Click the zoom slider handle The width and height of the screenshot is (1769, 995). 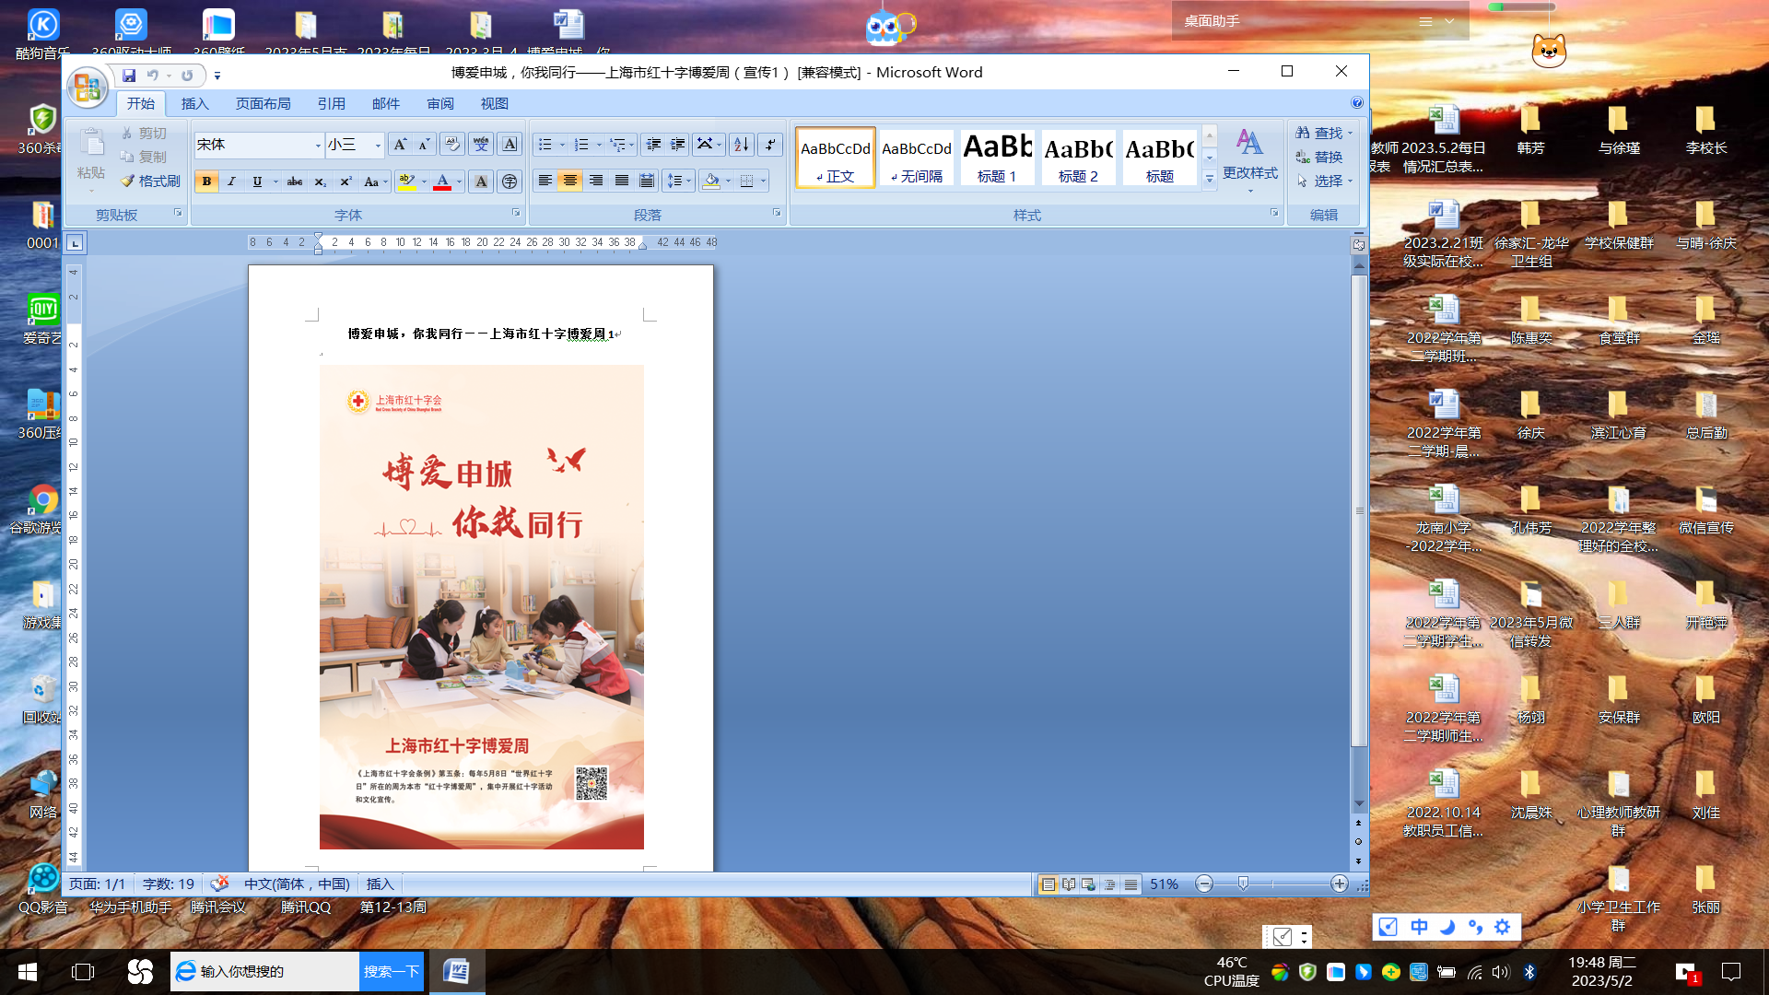click(1243, 884)
